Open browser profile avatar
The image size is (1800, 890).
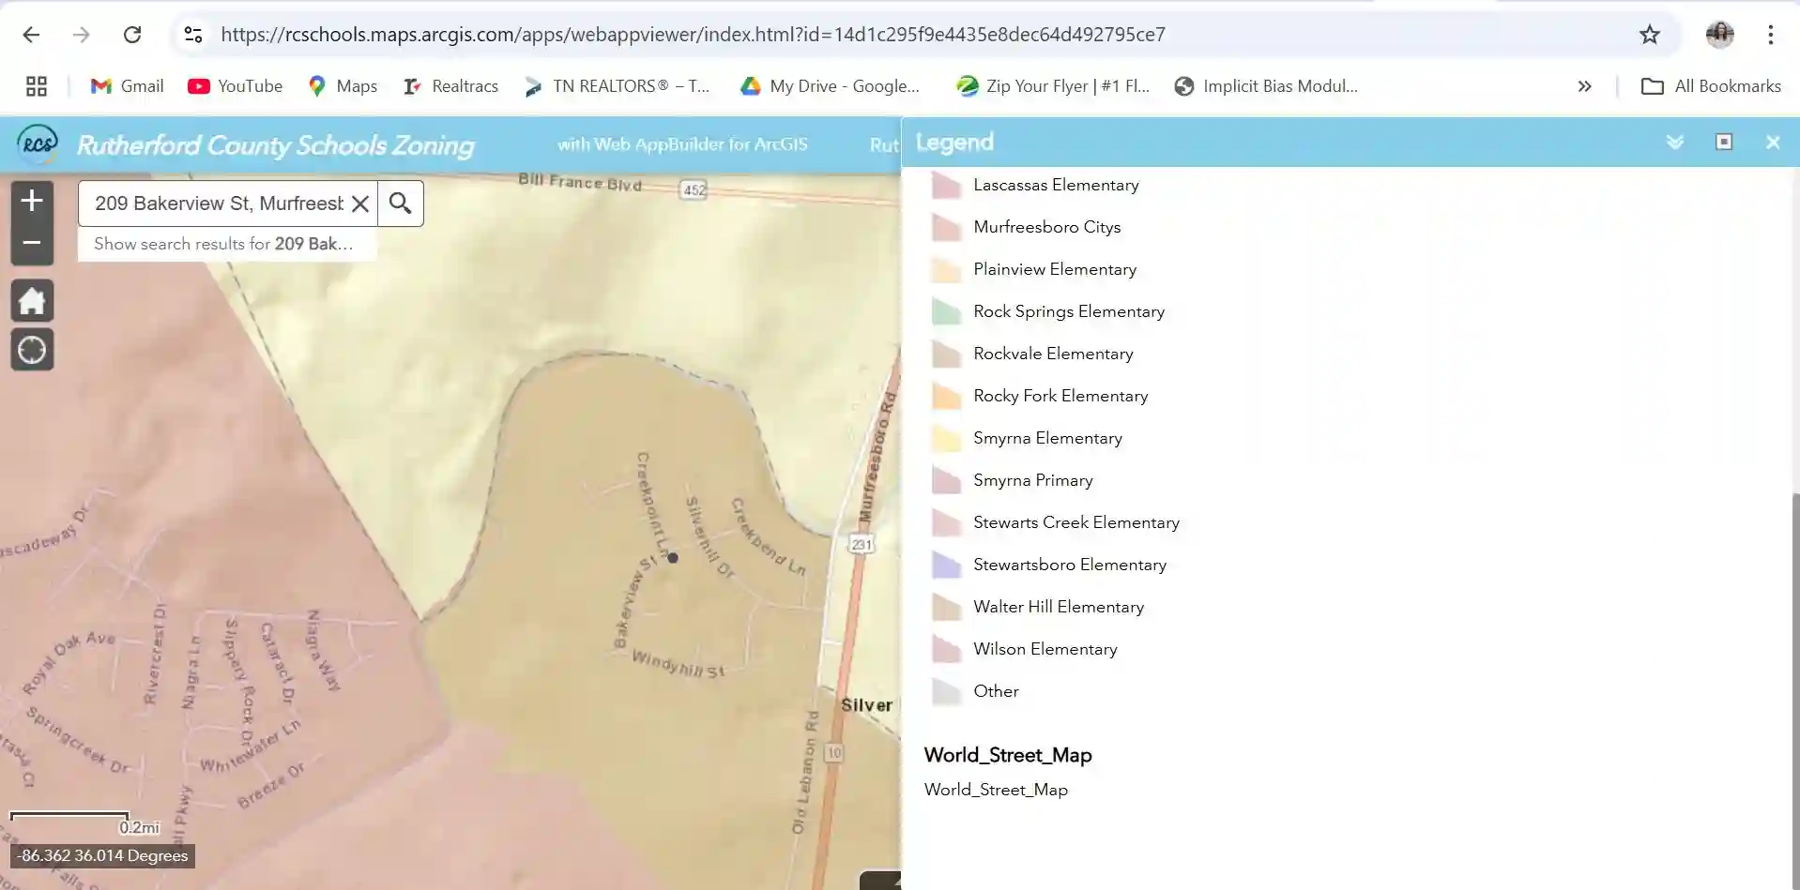tap(1720, 35)
